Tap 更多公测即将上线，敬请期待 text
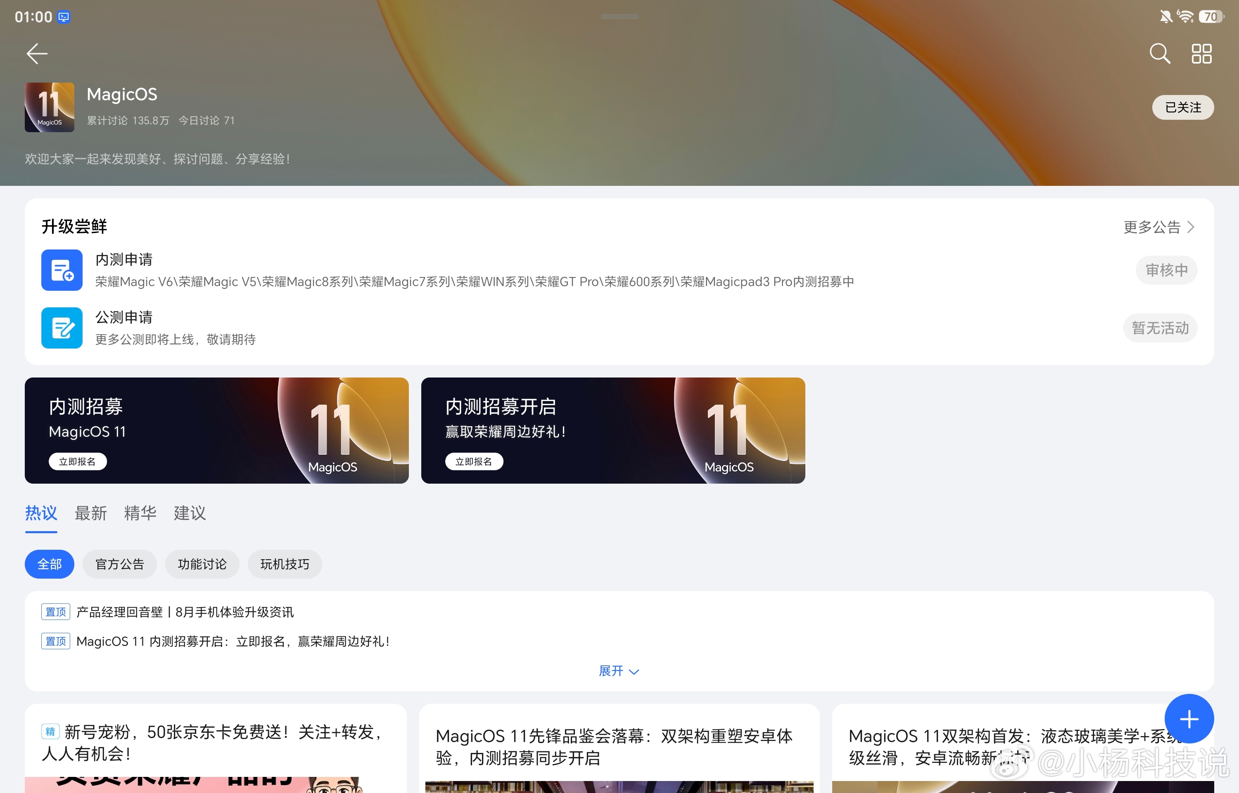The width and height of the screenshot is (1239, 793). click(176, 340)
